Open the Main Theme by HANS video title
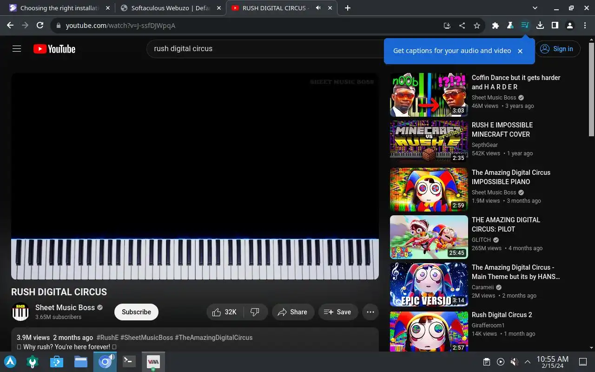 [x=516, y=272]
